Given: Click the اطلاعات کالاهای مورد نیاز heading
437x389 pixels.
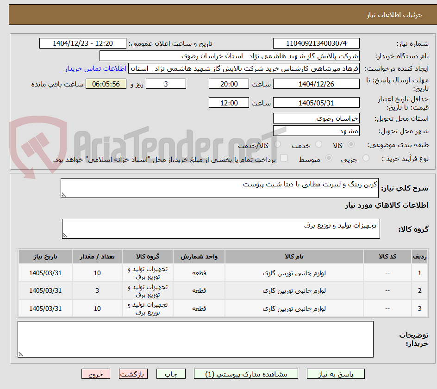Looking at the screenshot, I should click(x=387, y=205).
